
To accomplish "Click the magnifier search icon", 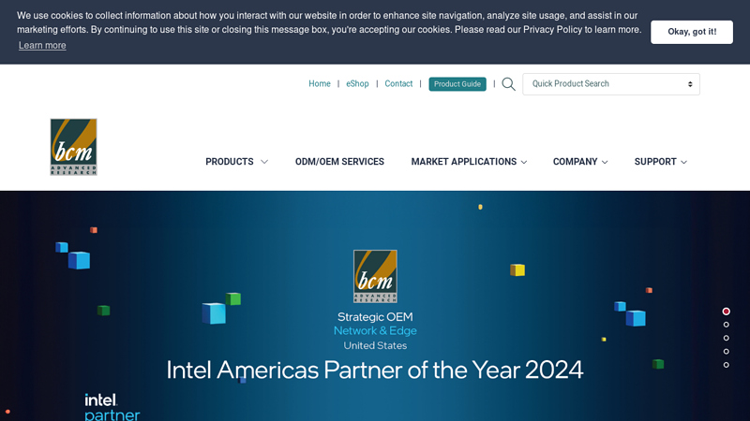I will (508, 84).
